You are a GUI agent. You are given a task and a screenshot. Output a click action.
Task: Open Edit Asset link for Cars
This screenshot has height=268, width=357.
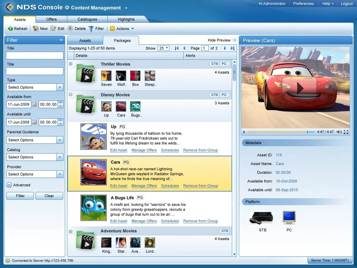pyautogui.click(x=119, y=186)
